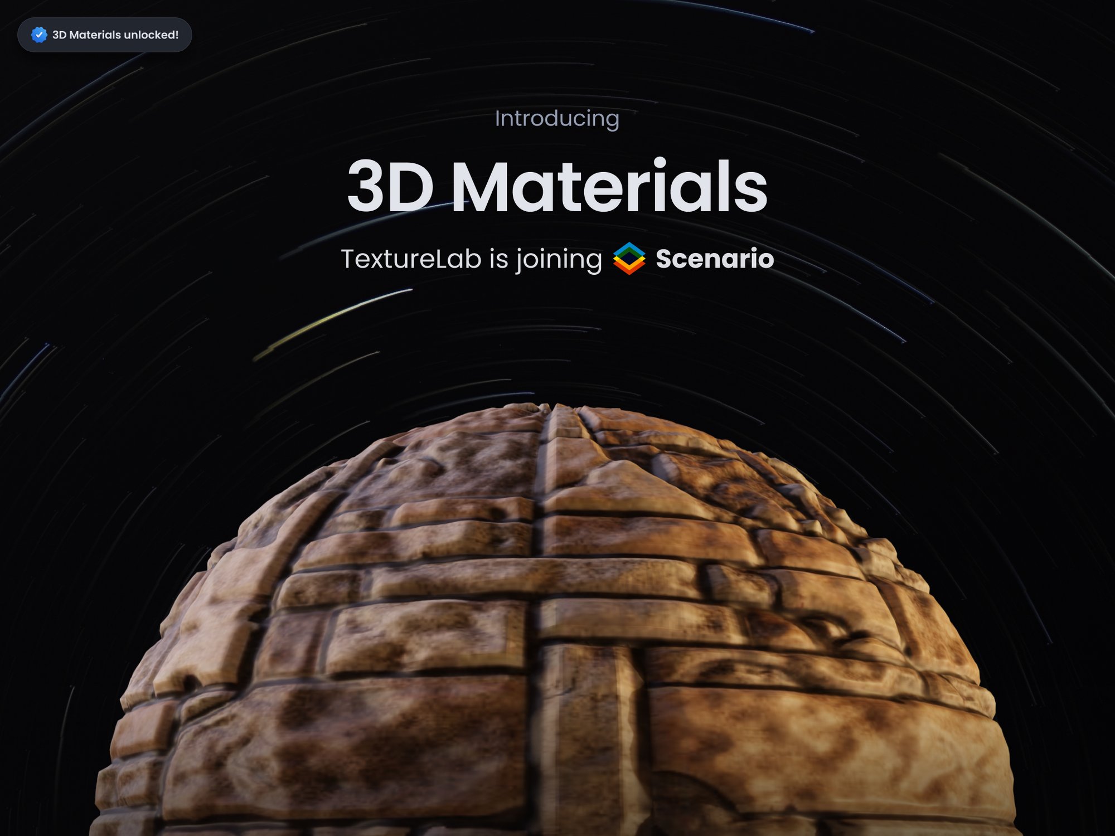Click the "3D Materials unlocked!" notification pill

[105, 35]
